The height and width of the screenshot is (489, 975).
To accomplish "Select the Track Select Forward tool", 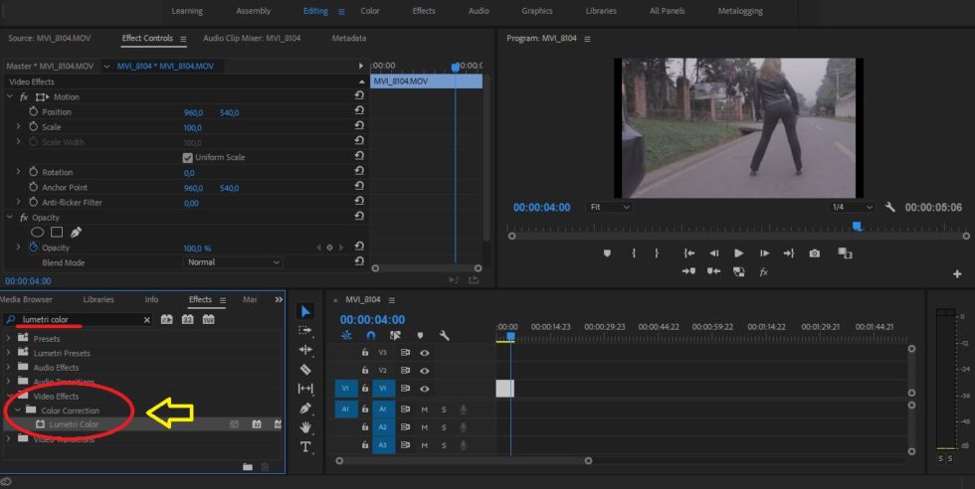I will [x=305, y=330].
